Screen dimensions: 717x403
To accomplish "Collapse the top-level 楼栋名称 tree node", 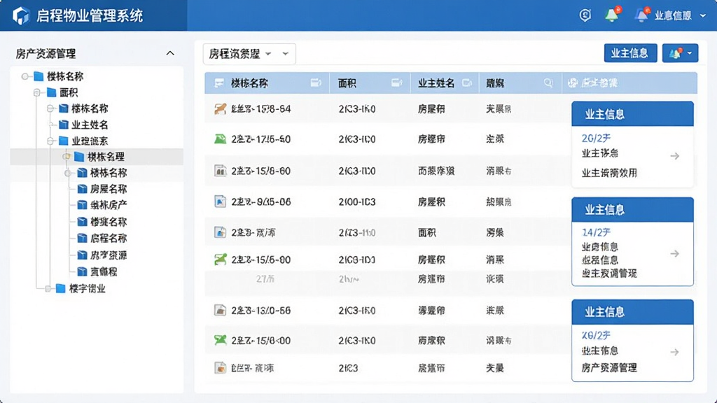I will click(25, 76).
